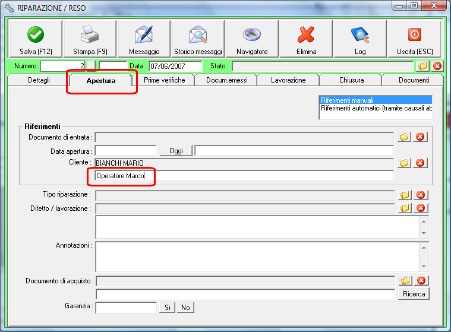Viewport: 451px width, 332px height.
Task: Open the Chiusura tab
Action: coord(351,80)
